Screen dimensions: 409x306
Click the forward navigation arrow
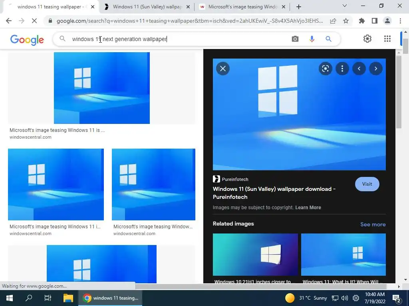(x=22, y=21)
